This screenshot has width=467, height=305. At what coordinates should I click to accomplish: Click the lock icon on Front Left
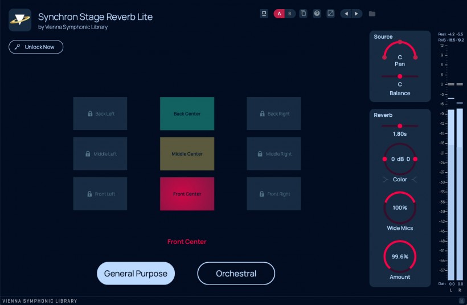(89, 194)
